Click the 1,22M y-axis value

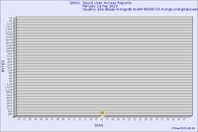(x=9, y=90)
